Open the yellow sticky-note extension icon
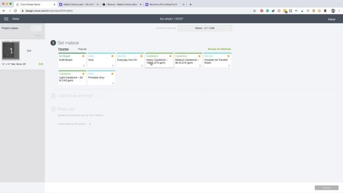Viewport: 343px width, 193px height. [285, 11]
